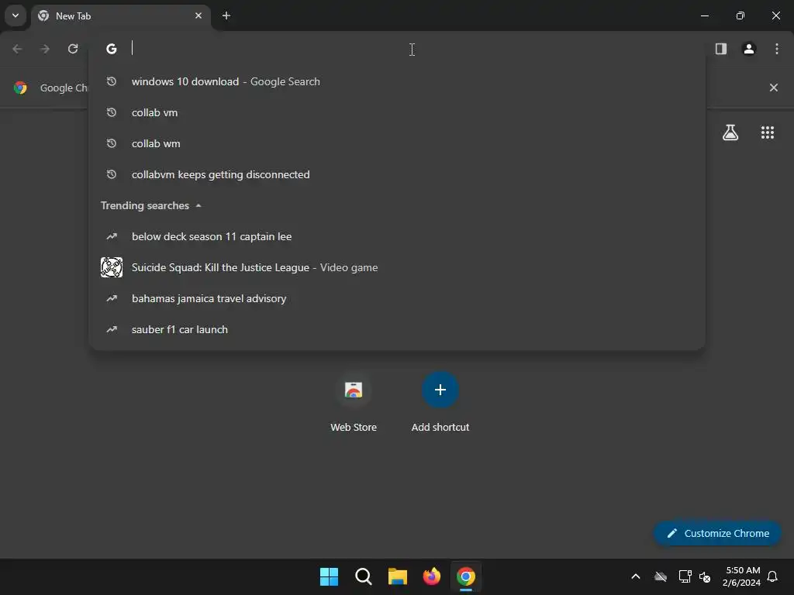Open the notifications bell
Screen dimensions: 794x595
(772, 576)
